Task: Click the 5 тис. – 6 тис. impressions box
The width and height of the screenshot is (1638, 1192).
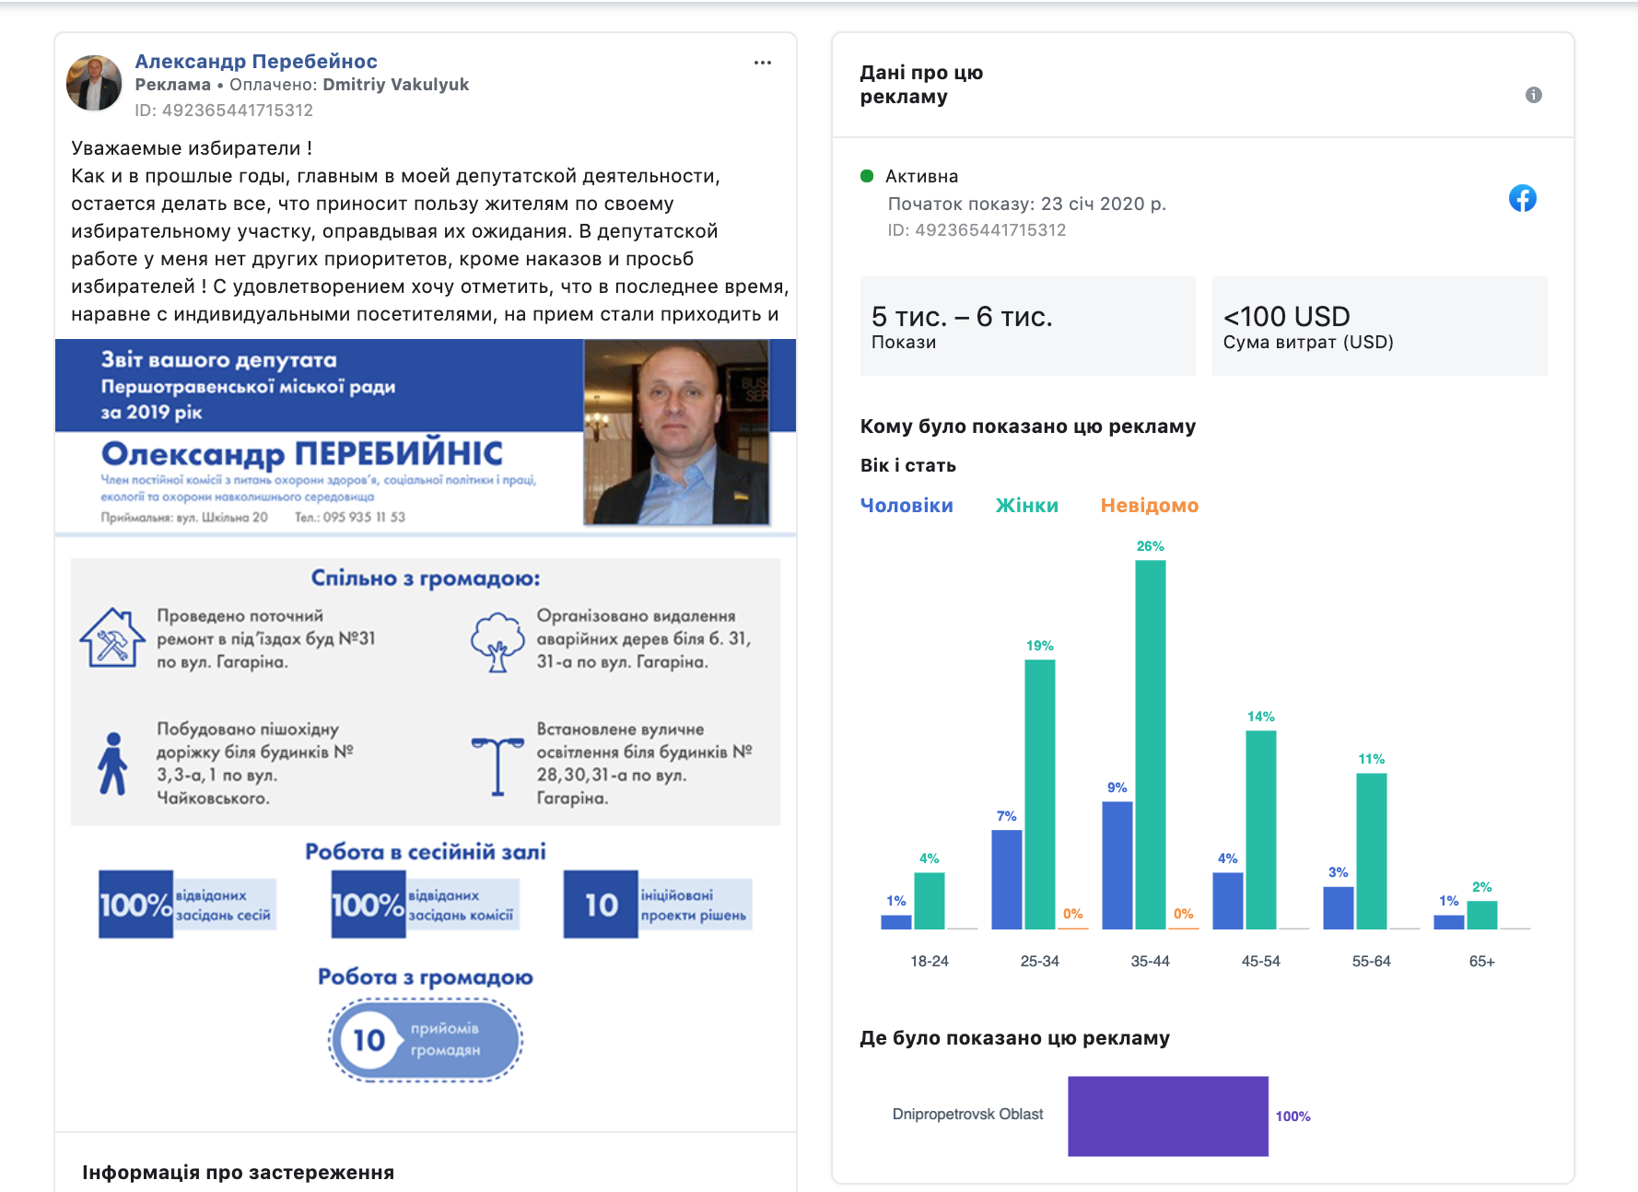Action: [x=1027, y=326]
